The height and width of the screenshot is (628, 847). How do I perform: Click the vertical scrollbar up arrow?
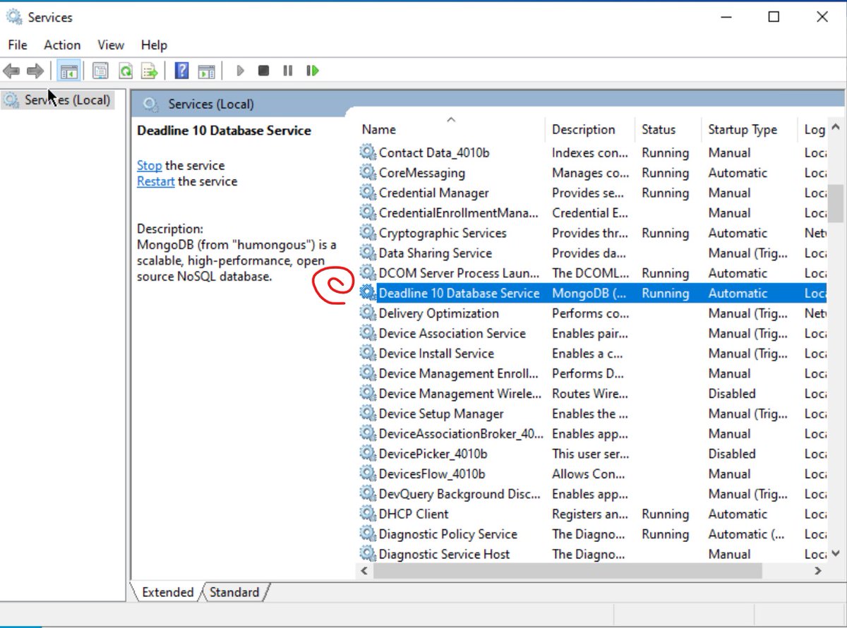(x=836, y=128)
